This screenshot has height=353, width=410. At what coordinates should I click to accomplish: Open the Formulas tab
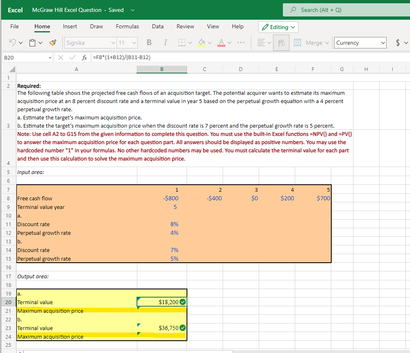(127, 26)
